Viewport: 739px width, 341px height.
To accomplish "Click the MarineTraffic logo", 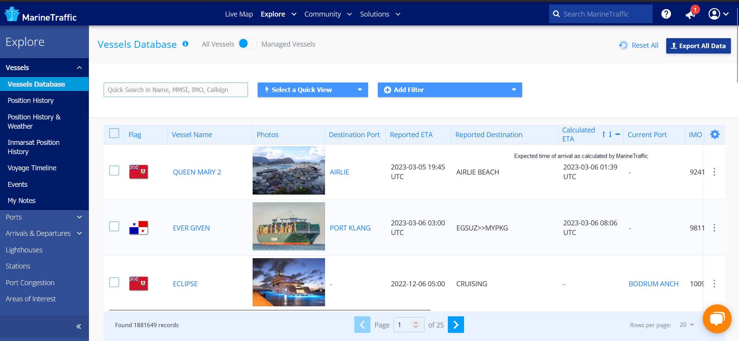I will [40, 15].
